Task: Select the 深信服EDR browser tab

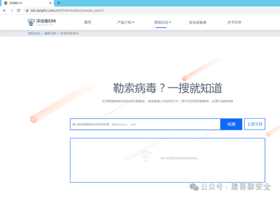Action: point(27,3)
